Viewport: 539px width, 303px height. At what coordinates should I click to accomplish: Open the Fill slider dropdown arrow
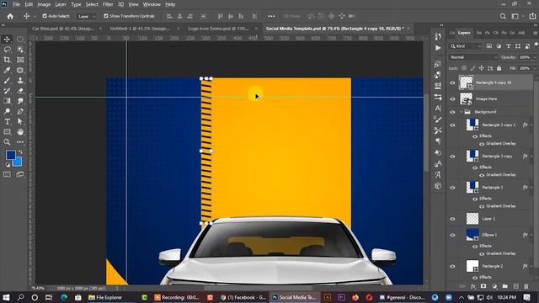(535, 68)
